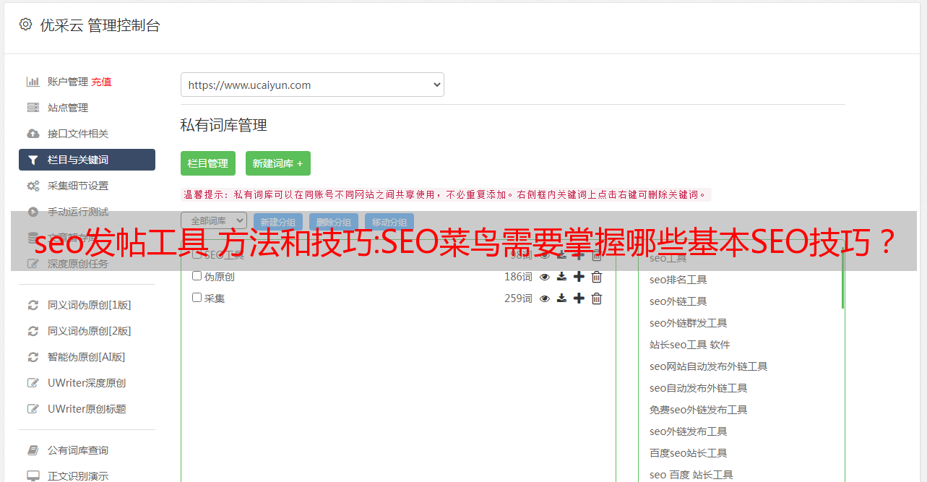927x482 pixels.
Task: Add keywords to 采集 library with plus icon
Action: (579, 298)
